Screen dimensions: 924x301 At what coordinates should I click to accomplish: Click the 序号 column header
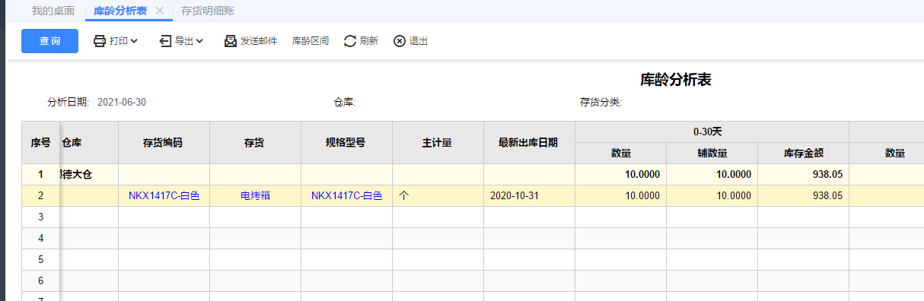click(x=40, y=142)
